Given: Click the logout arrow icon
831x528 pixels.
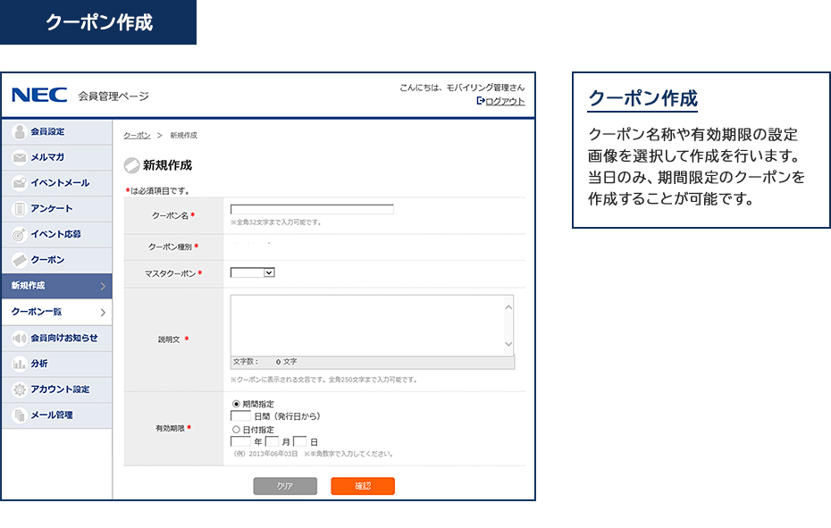Looking at the screenshot, I should 480,101.
